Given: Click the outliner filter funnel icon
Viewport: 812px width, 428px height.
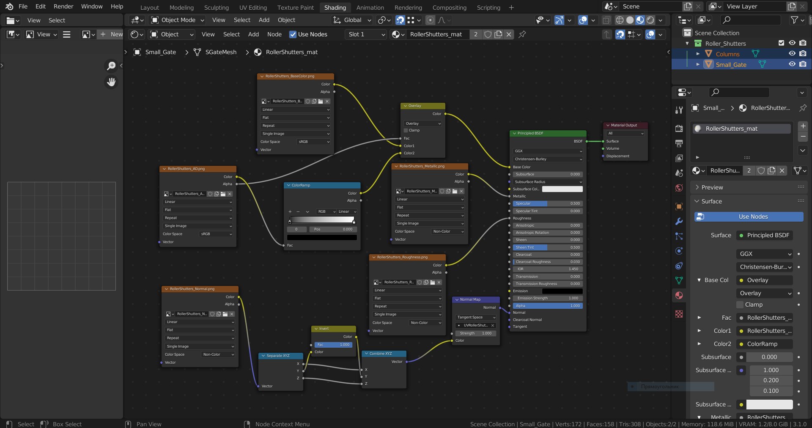Looking at the screenshot, I should pyautogui.click(x=795, y=20).
